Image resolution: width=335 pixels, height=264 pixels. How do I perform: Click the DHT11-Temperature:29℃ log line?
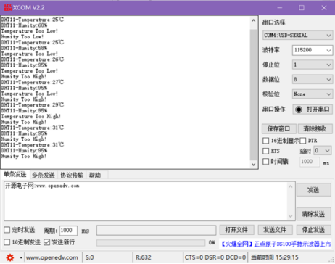coord(33,105)
